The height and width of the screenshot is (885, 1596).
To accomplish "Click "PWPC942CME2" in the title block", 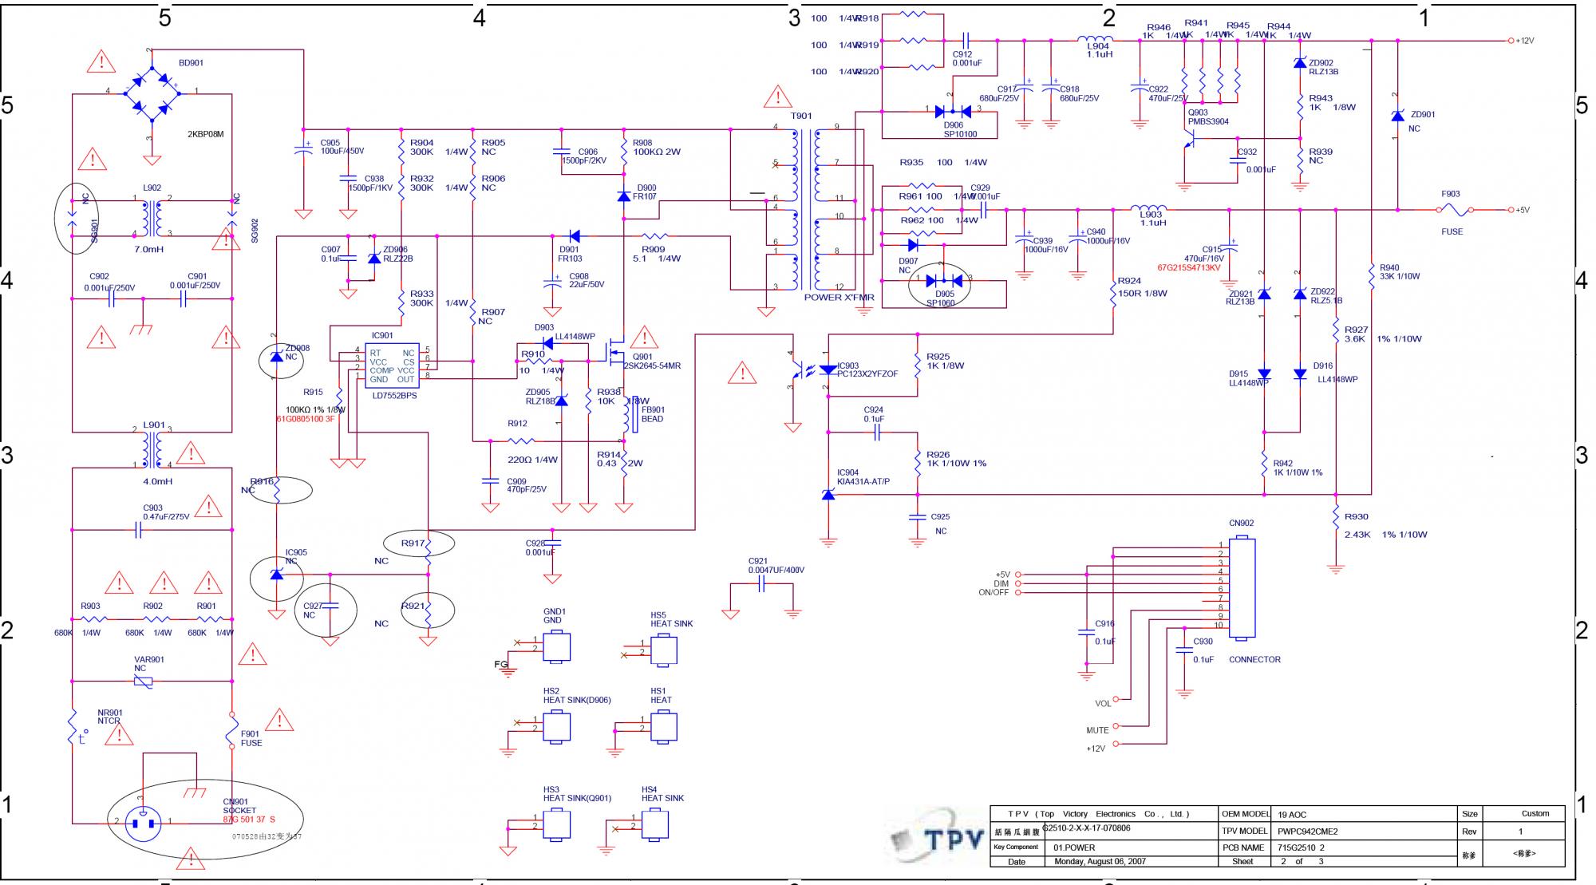I will (x=1307, y=832).
